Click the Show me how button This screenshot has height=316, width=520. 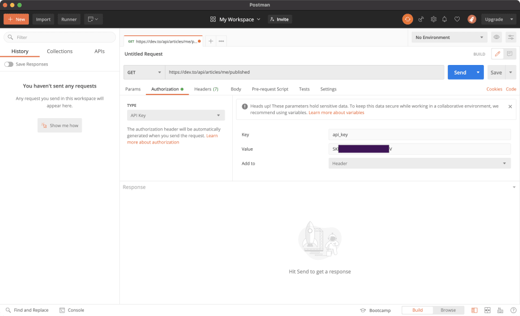(x=60, y=125)
